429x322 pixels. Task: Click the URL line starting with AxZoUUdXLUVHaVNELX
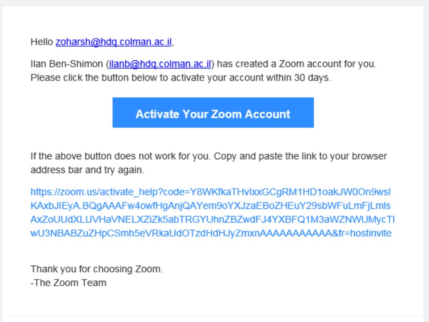coord(212,219)
